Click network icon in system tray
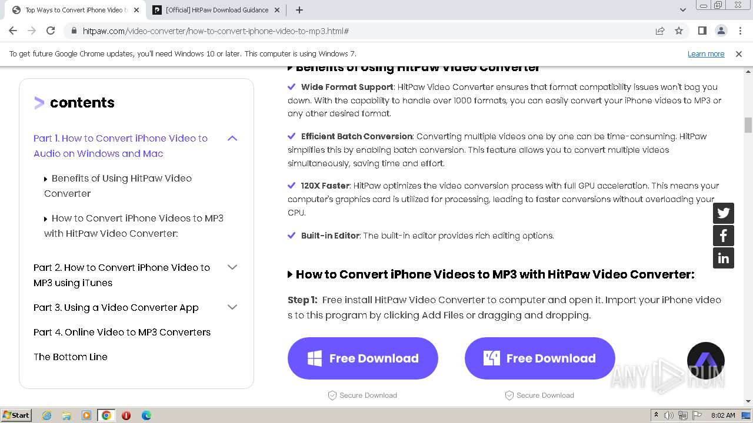This screenshot has height=423, width=753. click(x=683, y=415)
